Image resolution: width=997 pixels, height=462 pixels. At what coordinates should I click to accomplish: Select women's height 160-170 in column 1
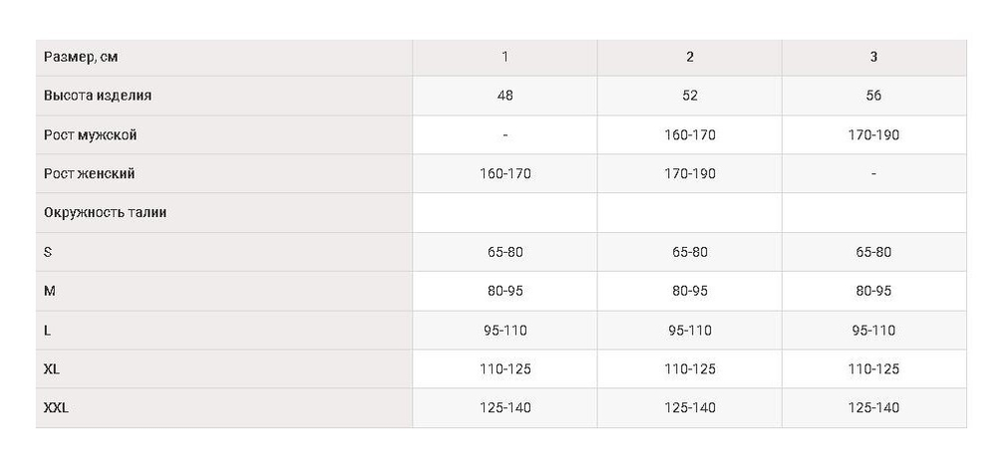click(504, 174)
